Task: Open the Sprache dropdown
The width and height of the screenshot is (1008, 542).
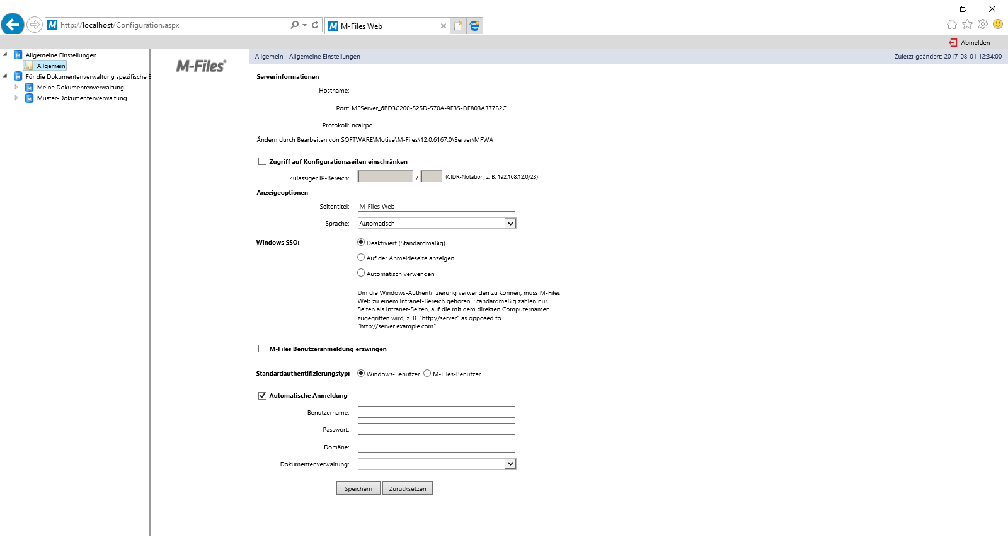Action: coord(510,223)
